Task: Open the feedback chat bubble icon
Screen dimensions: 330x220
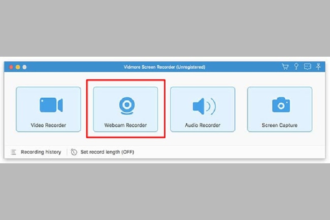Action: pos(307,67)
